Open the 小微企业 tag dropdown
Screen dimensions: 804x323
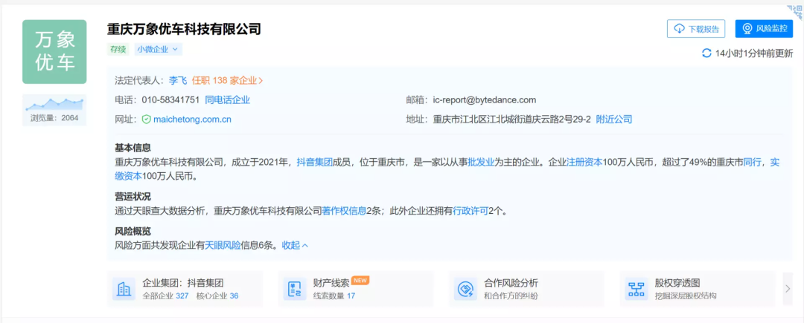[158, 50]
